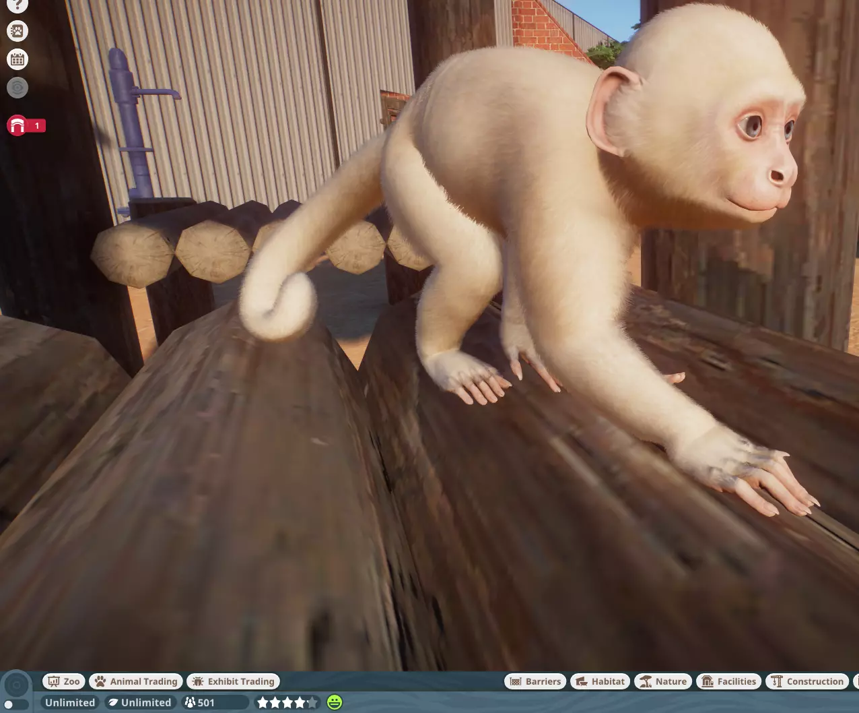This screenshot has height=713, width=859.
Task: Open the Facilities build tab
Action: pyautogui.click(x=729, y=681)
